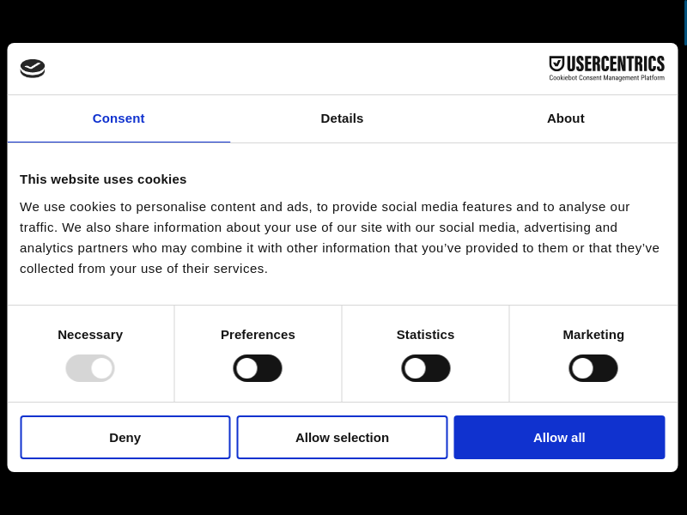Viewport: 687px width, 515px height.
Task: Click the Cookiebot logo icon at top left
Action: 33,68
